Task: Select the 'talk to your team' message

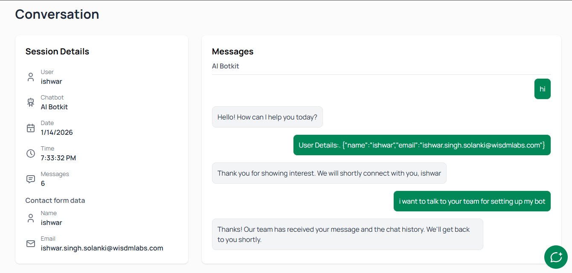Action: point(472,201)
